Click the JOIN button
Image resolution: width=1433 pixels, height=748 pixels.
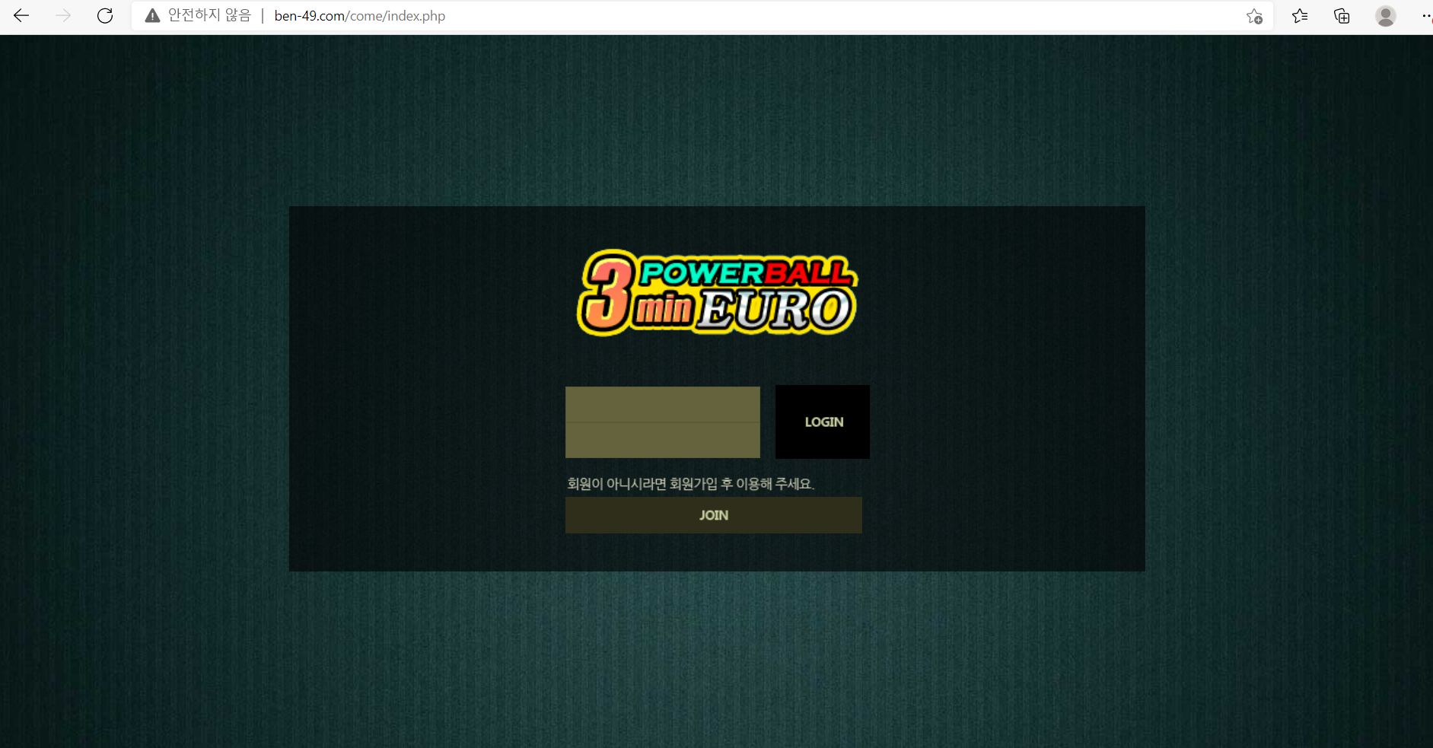(x=713, y=515)
